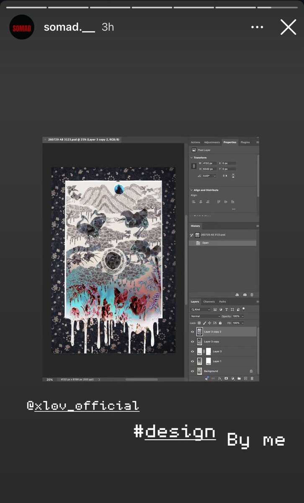This screenshot has height=503, width=304.
Task: Align vertical centers
Action: [226, 202]
